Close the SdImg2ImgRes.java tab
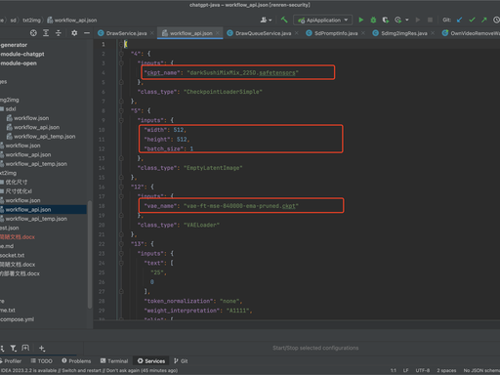 click(433, 33)
